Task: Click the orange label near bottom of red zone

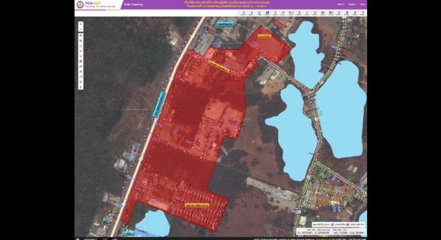Action: pyautogui.click(x=197, y=206)
